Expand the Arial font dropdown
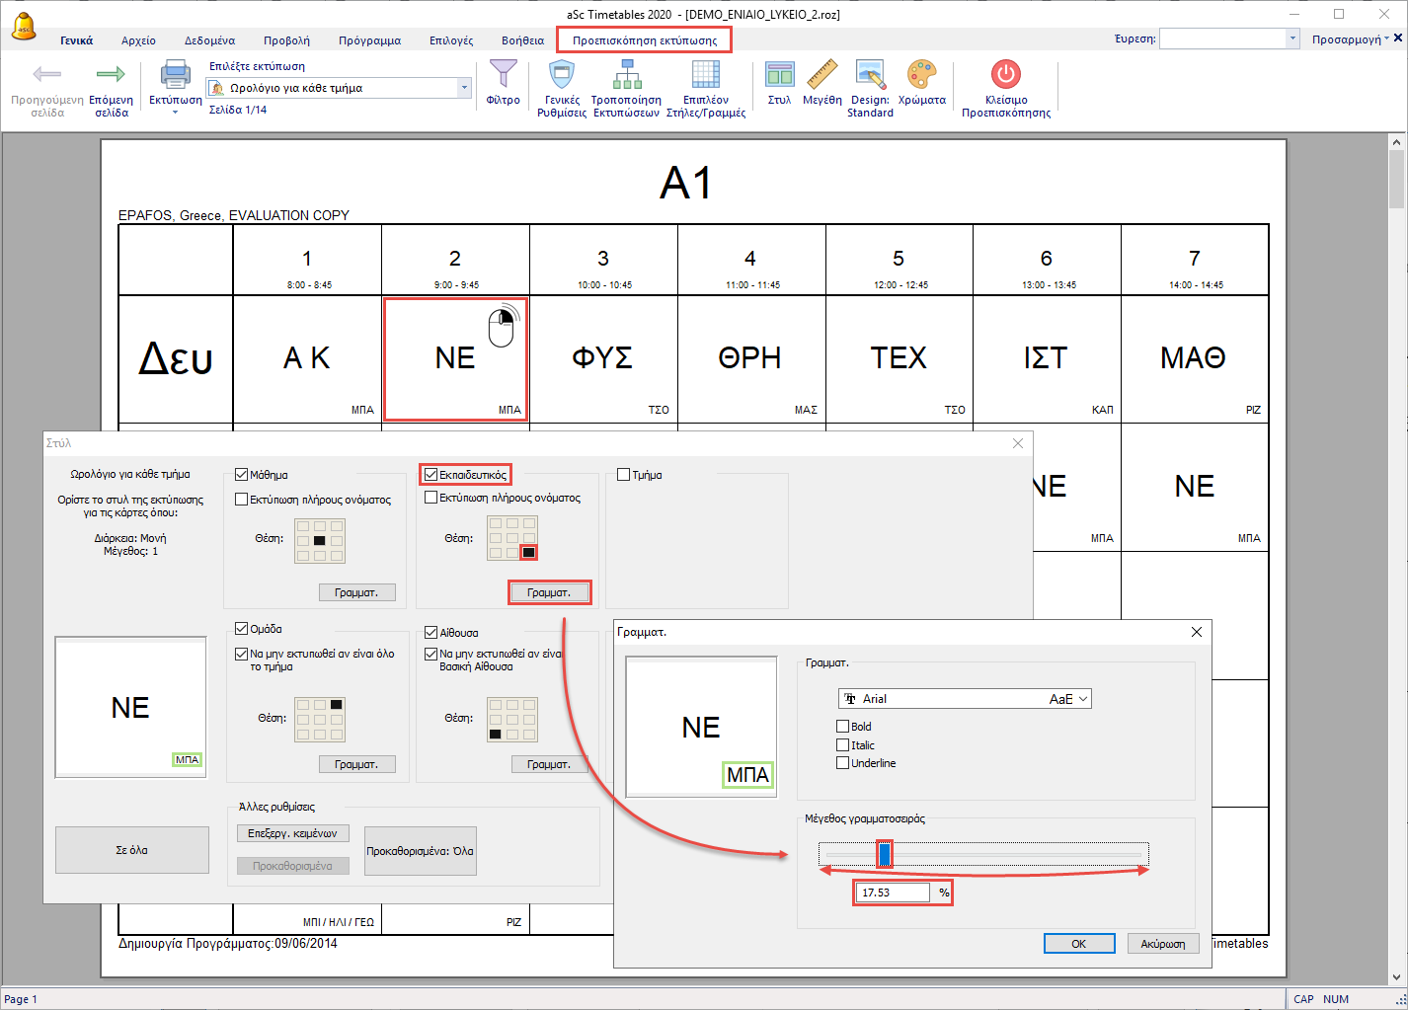 [x=1082, y=699]
